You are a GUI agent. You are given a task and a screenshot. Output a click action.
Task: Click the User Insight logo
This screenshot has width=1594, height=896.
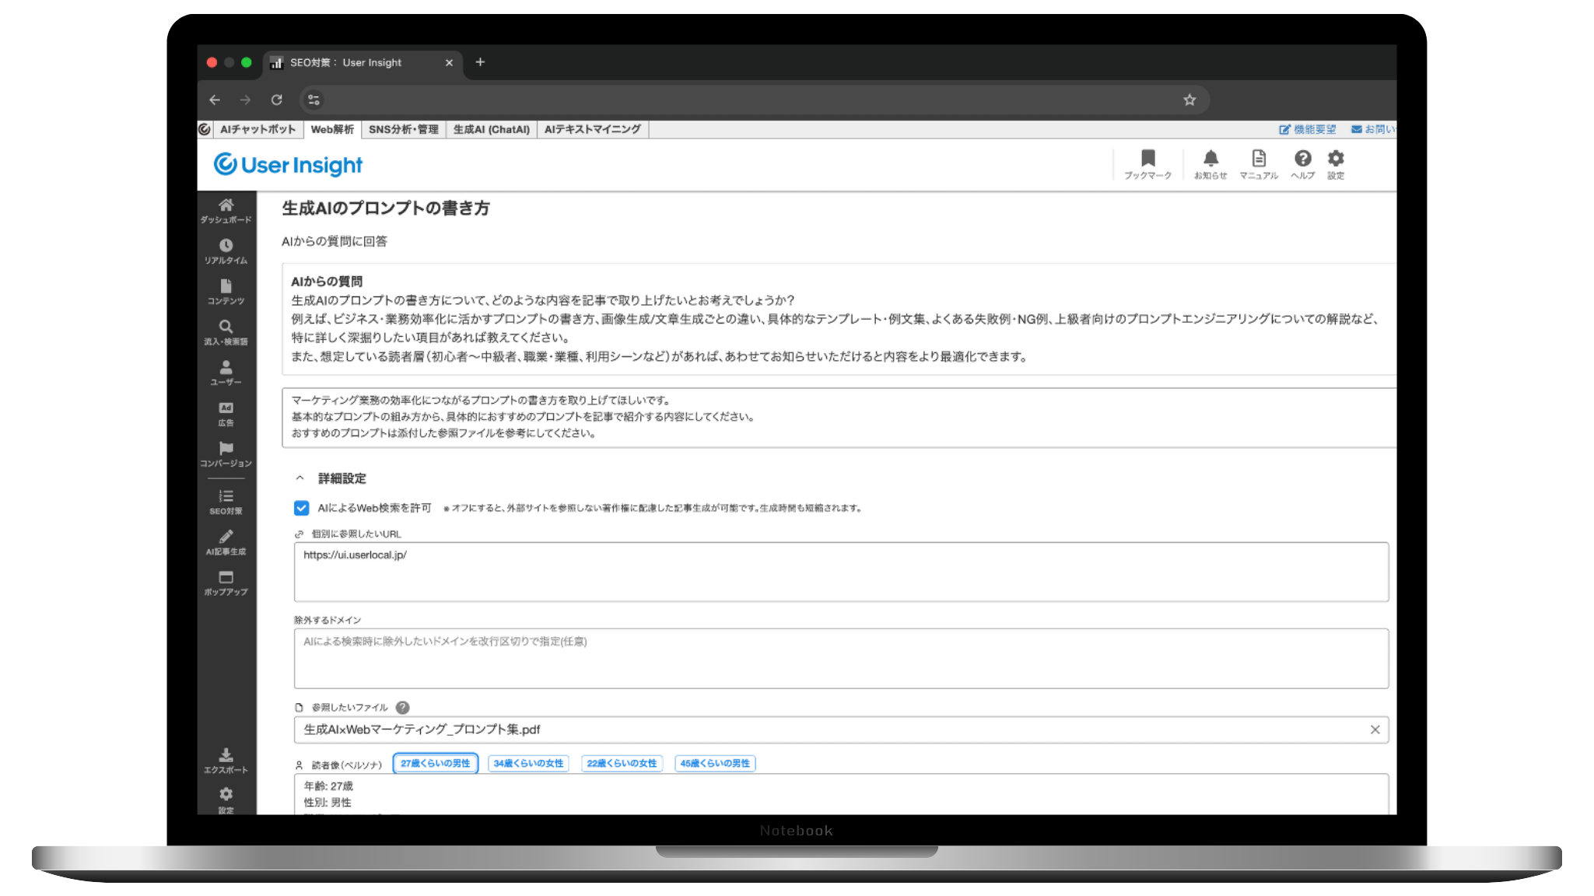pyautogui.click(x=288, y=165)
